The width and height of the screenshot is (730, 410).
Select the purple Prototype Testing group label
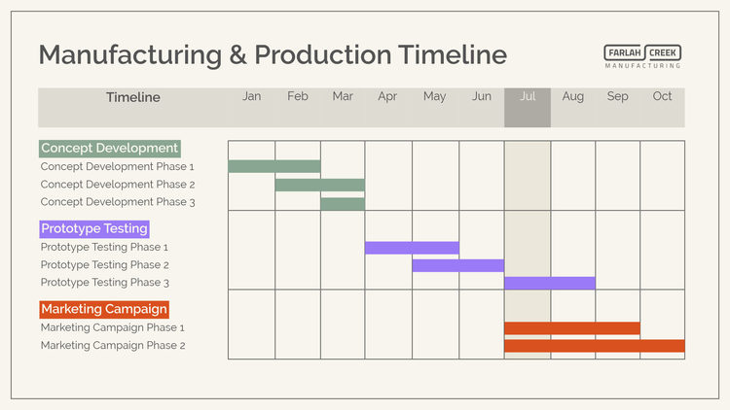(94, 229)
